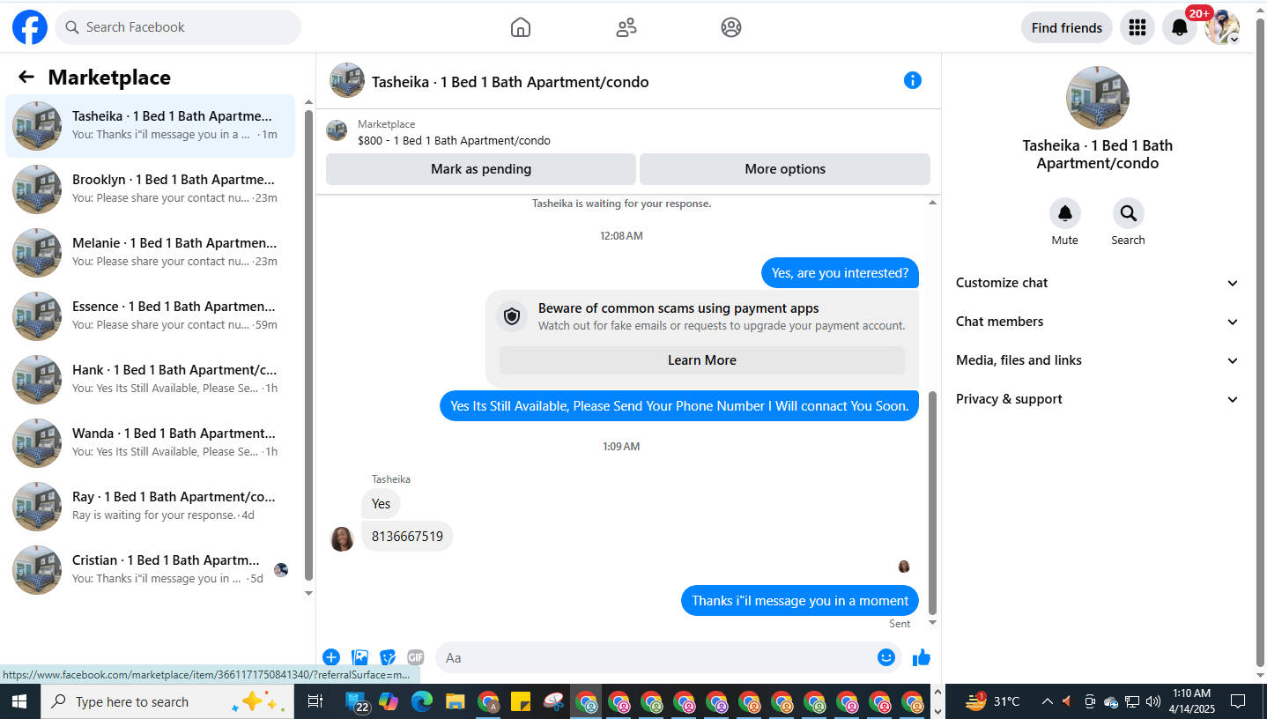Open the Home feed icon
Viewport: 1267px width, 719px height.
click(x=521, y=27)
